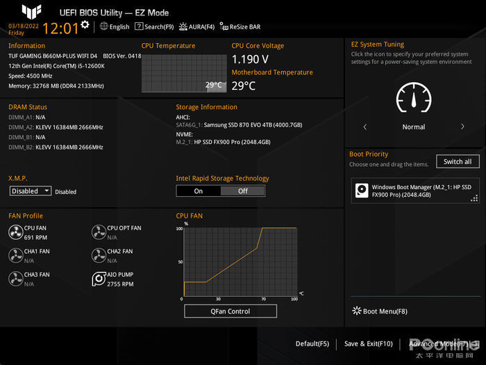Click the X.M.P. heading

(18, 178)
